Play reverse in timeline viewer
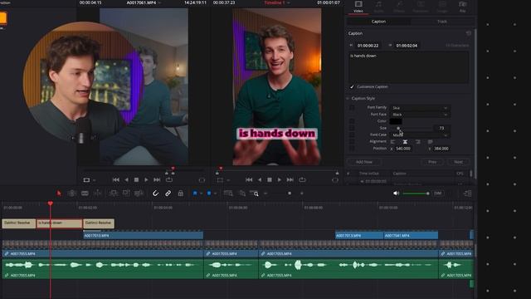Image resolution: width=531 pixels, height=299 pixels. [x=260, y=179]
